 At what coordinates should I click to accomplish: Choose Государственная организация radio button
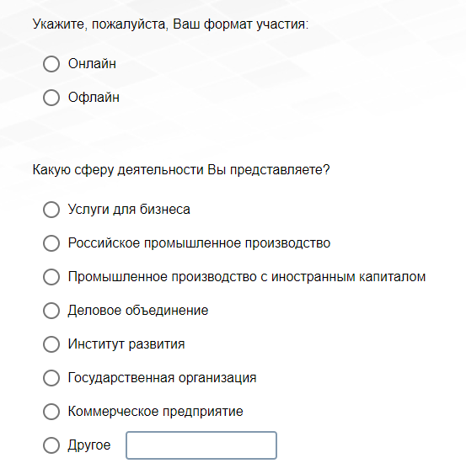(x=51, y=378)
